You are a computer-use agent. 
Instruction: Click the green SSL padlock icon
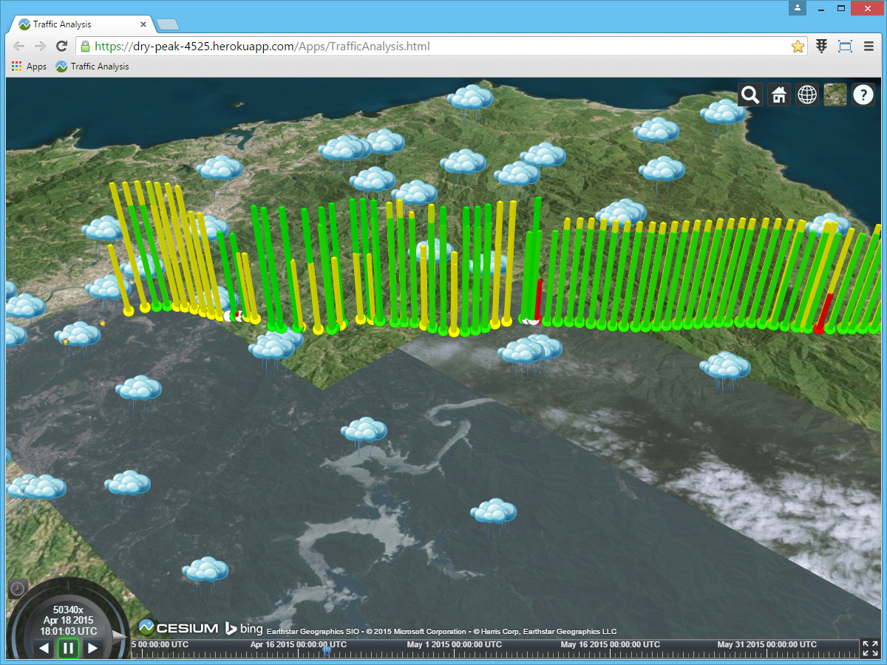pyautogui.click(x=85, y=46)
